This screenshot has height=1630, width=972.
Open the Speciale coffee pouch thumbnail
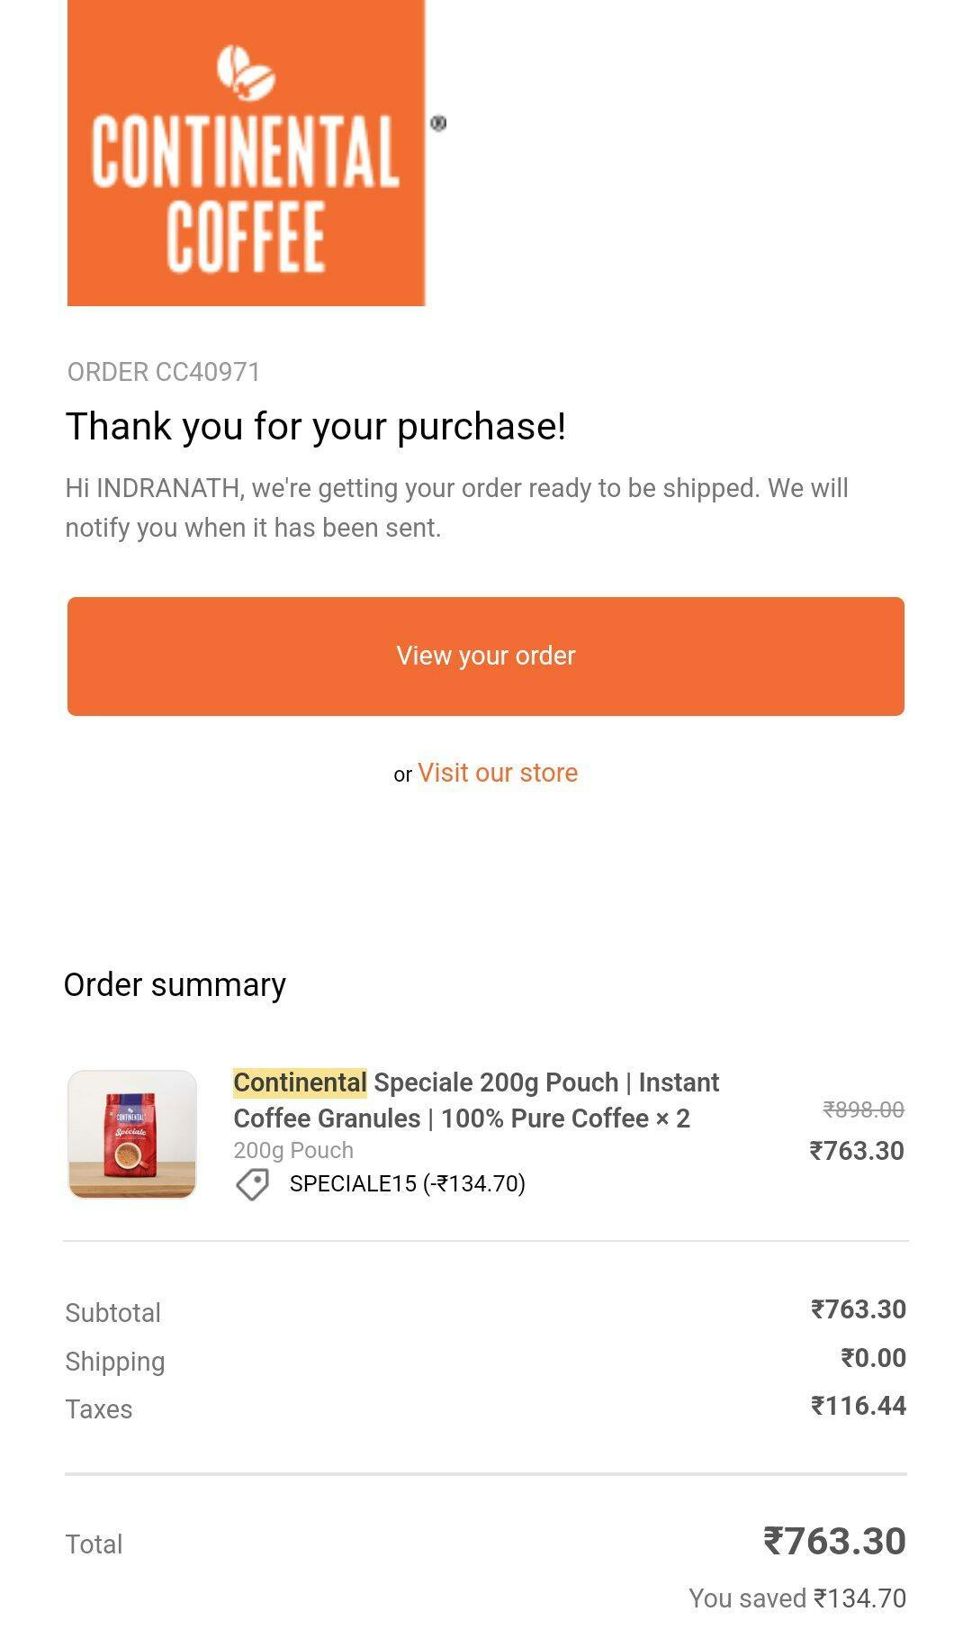point(132,1135)
